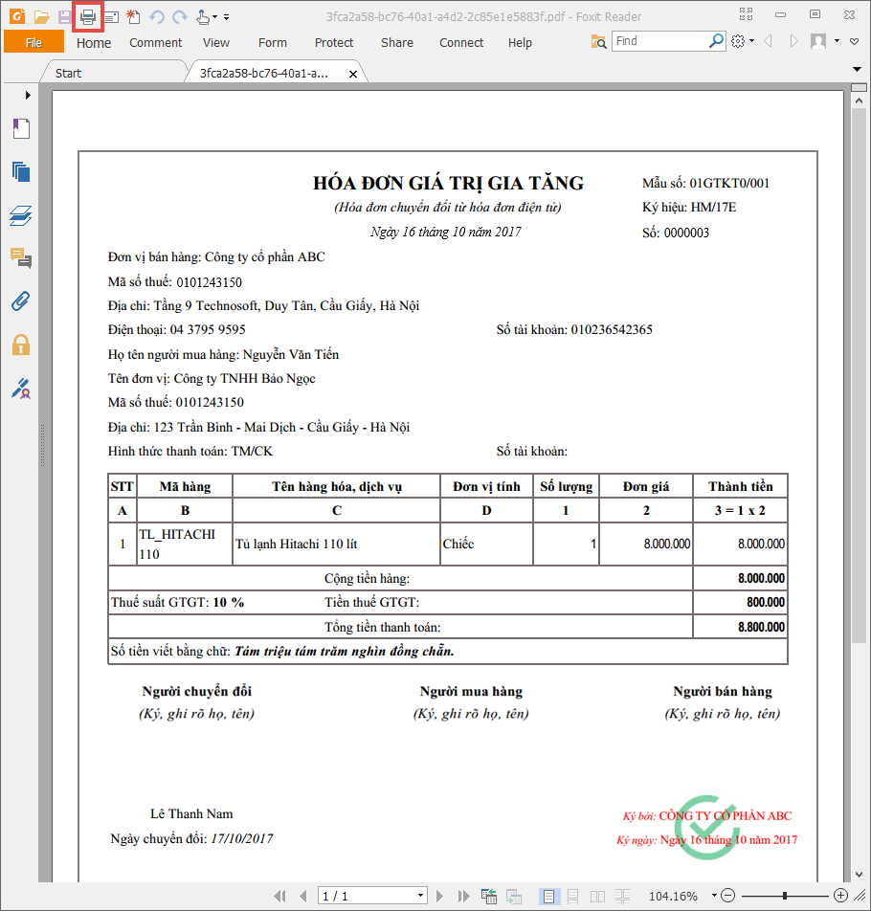This screenshot has height=911, width=871.
Task: Enable single page view mode
Action: pyautogui.click(x=547, y=897)
